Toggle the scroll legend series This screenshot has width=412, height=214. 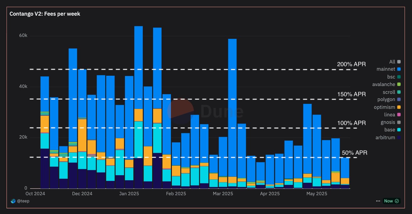click(392, 92)
